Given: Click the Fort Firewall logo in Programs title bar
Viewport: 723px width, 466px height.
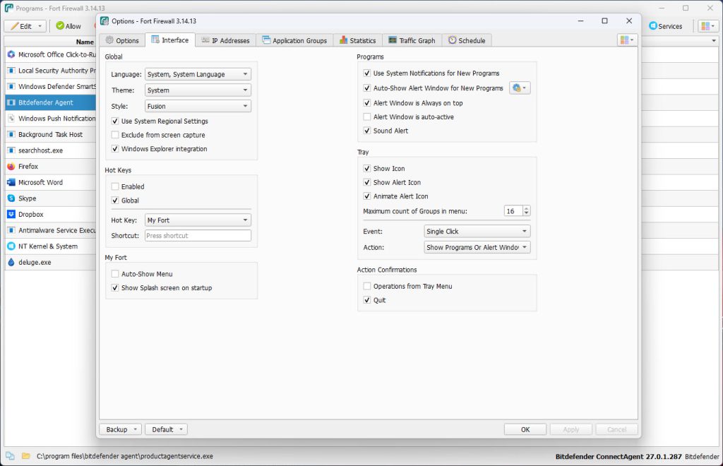Looking at the screenshot, I should (x=8, y=8).
